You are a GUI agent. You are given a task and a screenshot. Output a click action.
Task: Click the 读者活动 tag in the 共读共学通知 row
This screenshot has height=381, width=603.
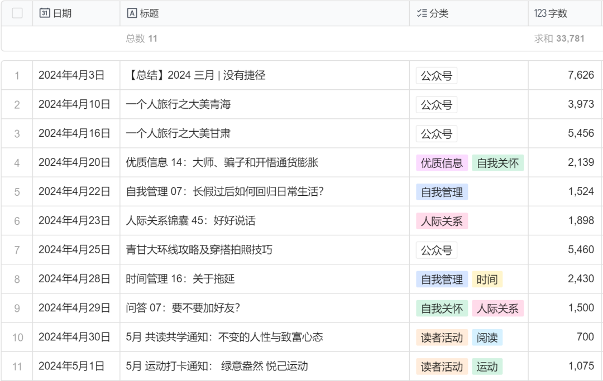[x=442, y=337]
